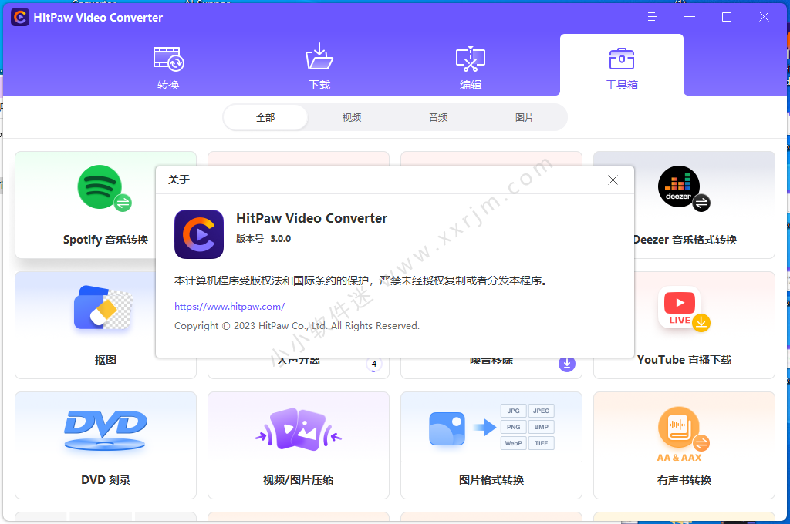Image resolution: width=790 pixels, height=524 pixels.
Task: Open the hamburger menu in title bar
Action: click(653, 17)
